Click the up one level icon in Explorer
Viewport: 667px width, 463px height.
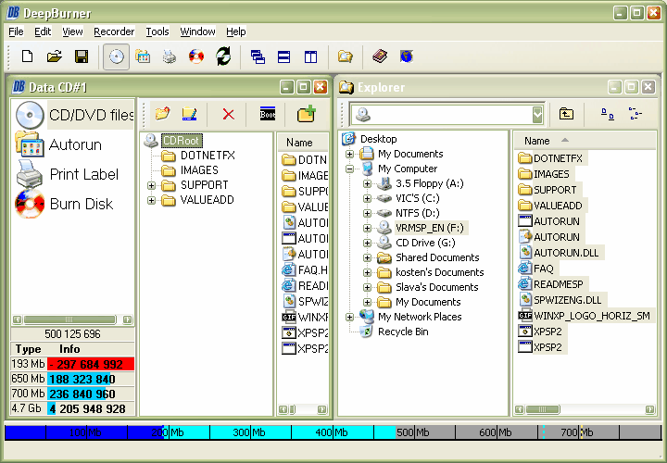click(566, 114)
